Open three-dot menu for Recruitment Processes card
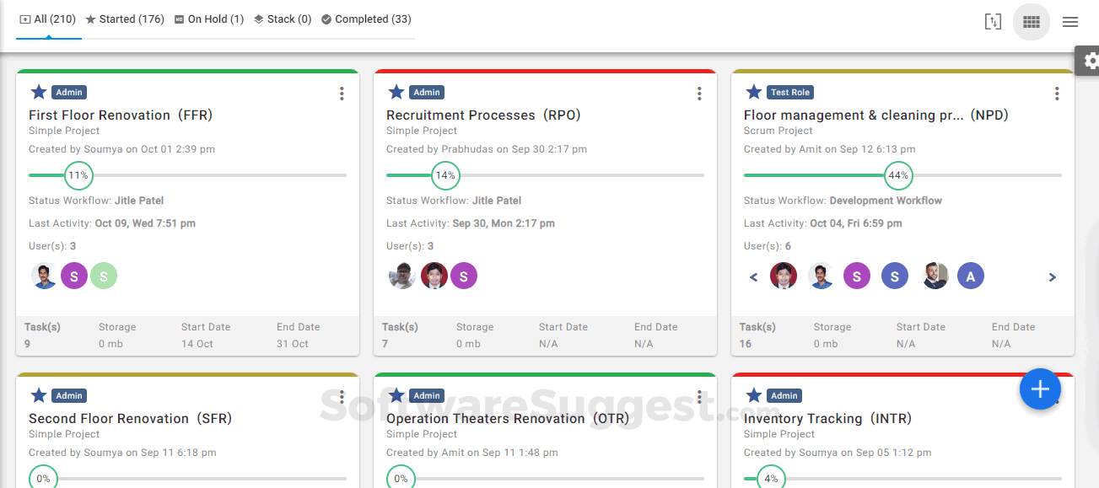 tap(699, 94)
